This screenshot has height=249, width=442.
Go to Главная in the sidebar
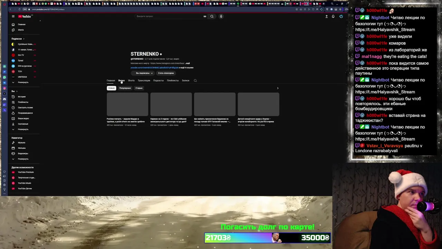click(21, 25)
